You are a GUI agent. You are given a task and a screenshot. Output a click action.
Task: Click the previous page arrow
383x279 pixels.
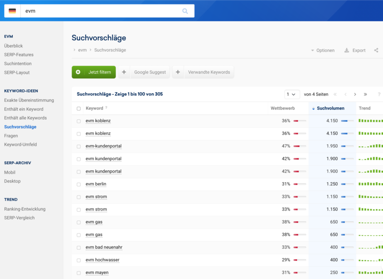tap(345, 95)
